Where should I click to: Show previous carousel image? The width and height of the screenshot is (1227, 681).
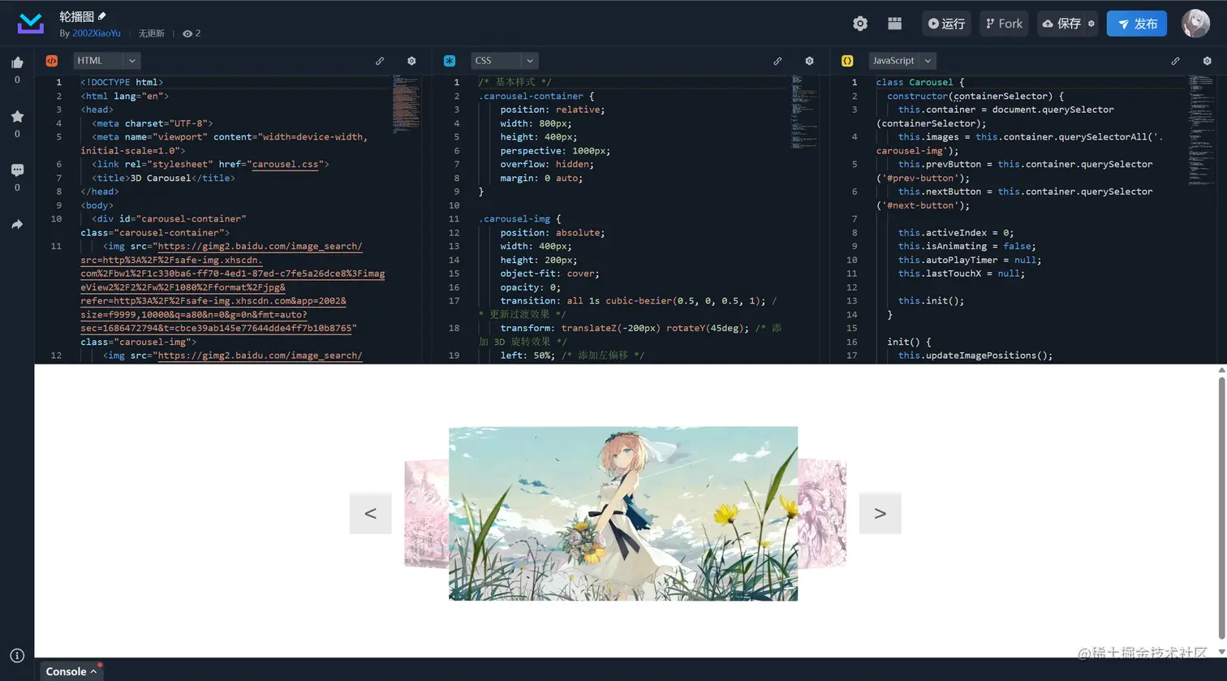tap(370, 513)
